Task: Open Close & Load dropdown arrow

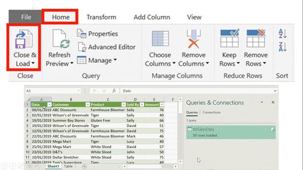Action: 33,63
